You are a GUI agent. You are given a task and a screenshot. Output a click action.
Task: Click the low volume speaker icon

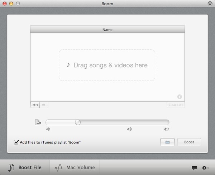coord(48,129)
